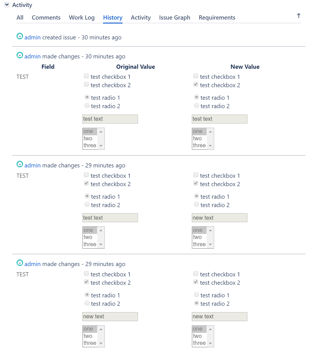Viewport: 311px width, 351px height.
Task: Click admin avatar beside created issue
Action: click(x=20, y=36)
